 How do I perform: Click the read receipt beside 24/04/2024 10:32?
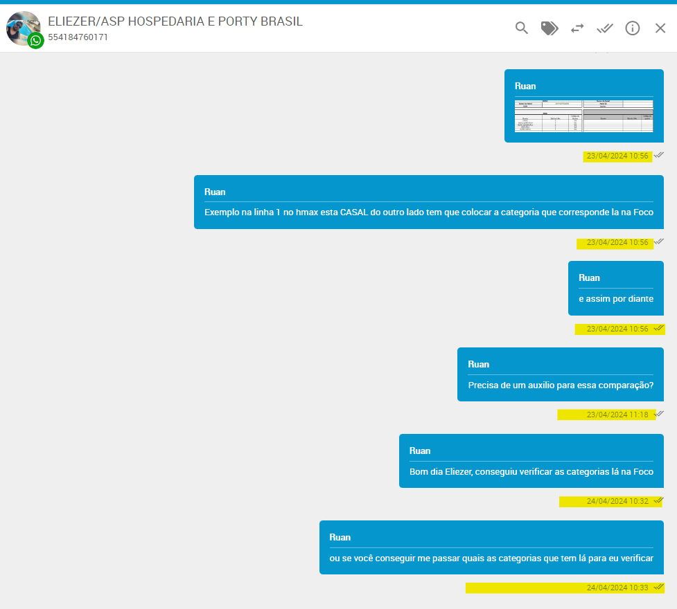[660, 500]
